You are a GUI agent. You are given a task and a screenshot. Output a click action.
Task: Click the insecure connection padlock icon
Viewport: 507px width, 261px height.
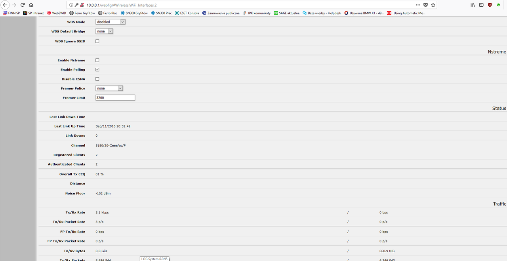[82, 5]
